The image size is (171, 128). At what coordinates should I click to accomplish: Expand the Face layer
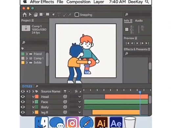coord(33,102)
